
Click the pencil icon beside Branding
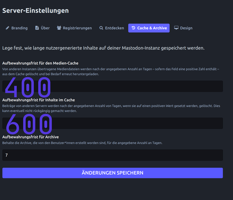[7, 28]
